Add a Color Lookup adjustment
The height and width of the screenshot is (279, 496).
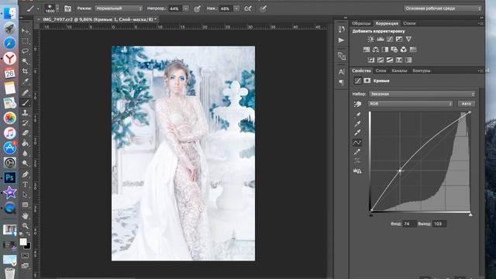click(413, 50)
